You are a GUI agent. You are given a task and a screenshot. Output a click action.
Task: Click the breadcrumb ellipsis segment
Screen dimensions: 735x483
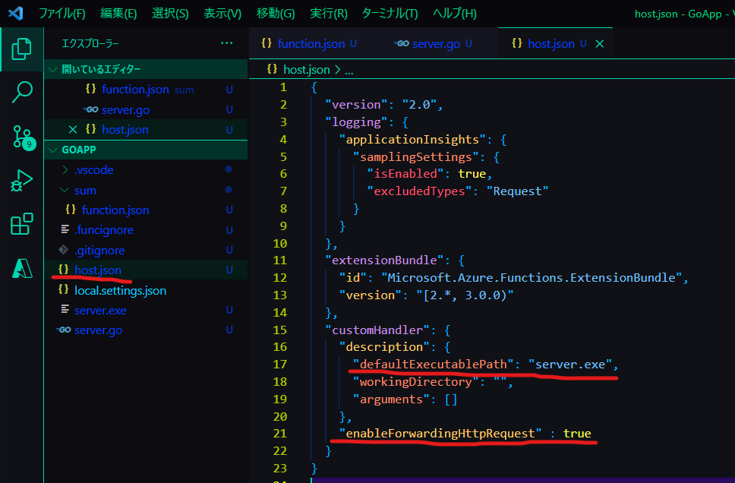[349, 71]
